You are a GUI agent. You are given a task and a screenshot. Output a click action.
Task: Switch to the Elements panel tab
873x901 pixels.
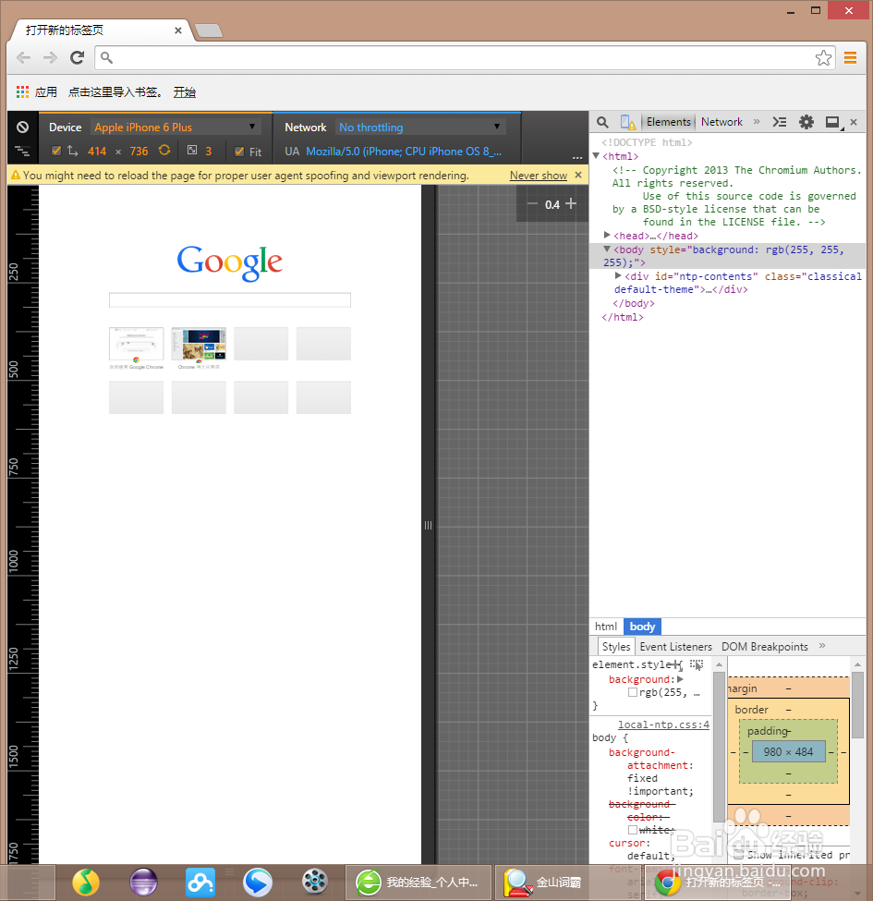click(669, 122)
